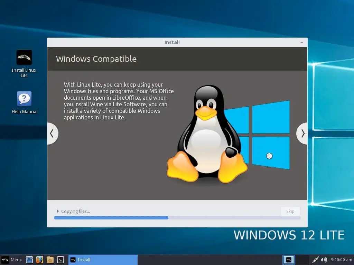Viewport: 354px width, 265px height.
Task: Open the Menu button in taskbar
Action: [x=12, y=259]
